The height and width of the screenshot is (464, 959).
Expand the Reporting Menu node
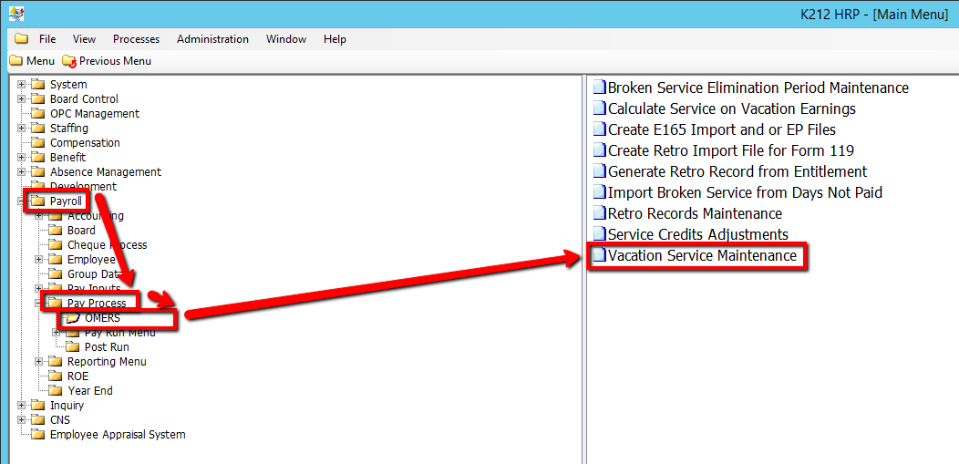39,362
